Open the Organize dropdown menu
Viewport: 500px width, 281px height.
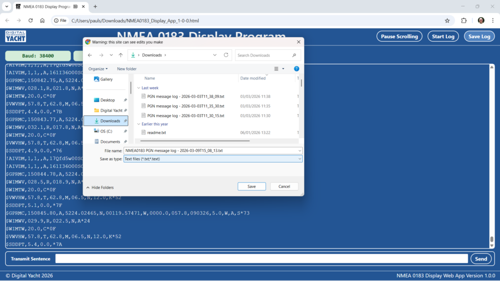point(98,69)
